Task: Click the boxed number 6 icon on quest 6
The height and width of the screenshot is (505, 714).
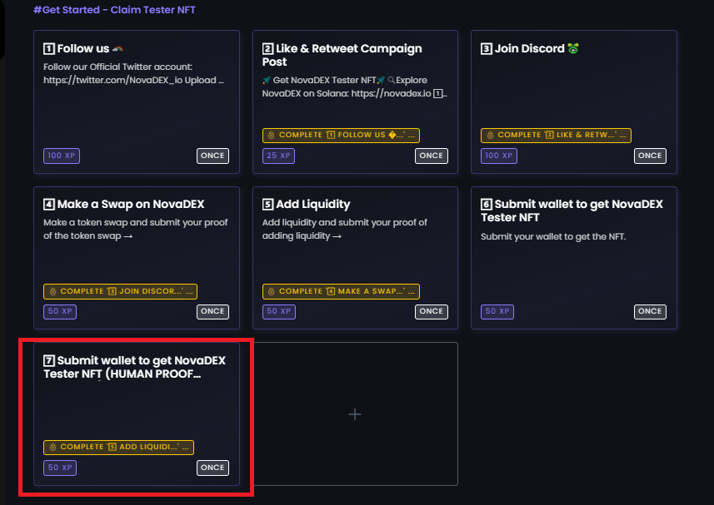Action: (487, 205)
